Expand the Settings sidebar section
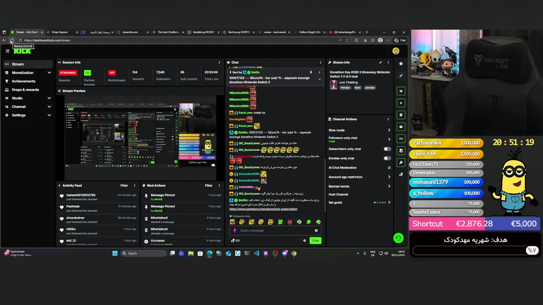This screenshot has height=305, width=543. [49, 115]
